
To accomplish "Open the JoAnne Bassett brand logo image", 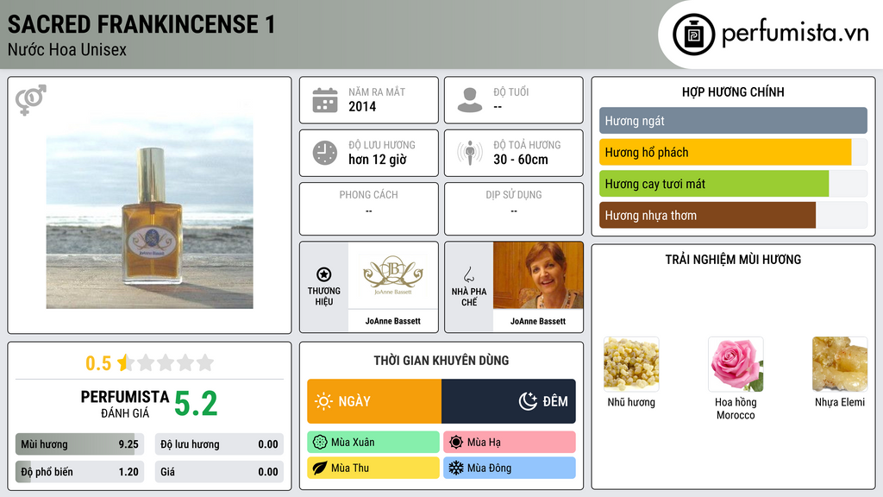I will 393,275.
